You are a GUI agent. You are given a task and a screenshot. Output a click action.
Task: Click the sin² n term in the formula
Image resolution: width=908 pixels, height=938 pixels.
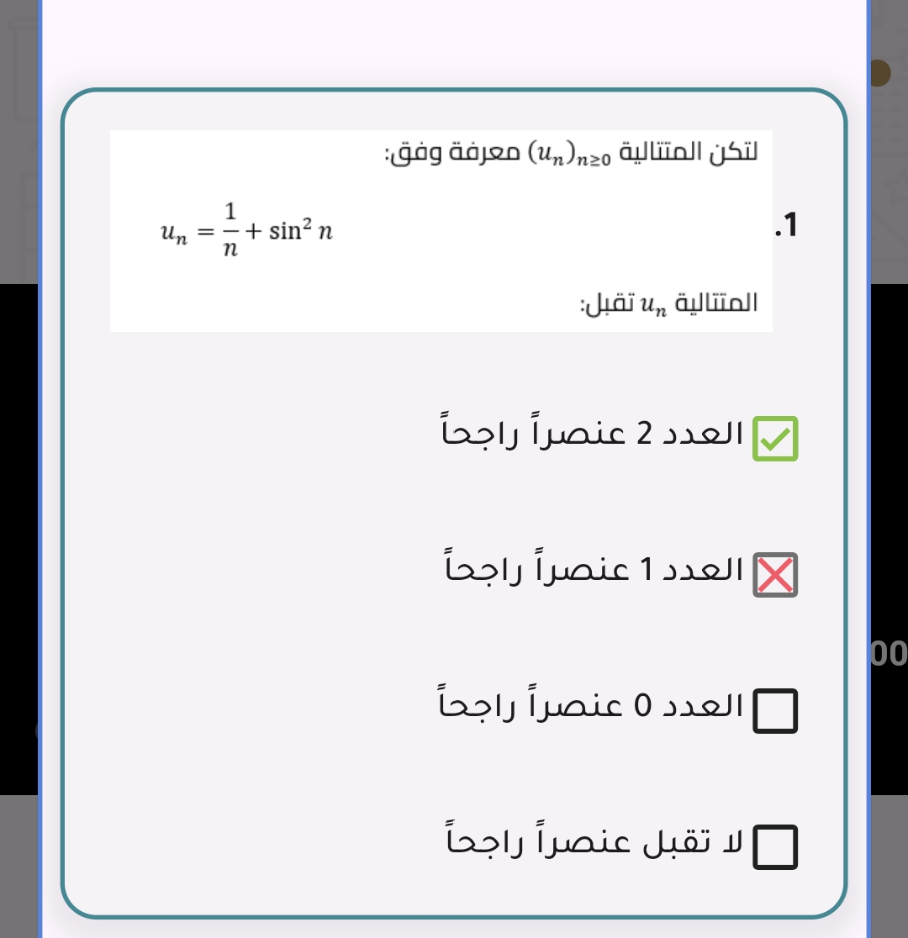[x=301, y=231]
